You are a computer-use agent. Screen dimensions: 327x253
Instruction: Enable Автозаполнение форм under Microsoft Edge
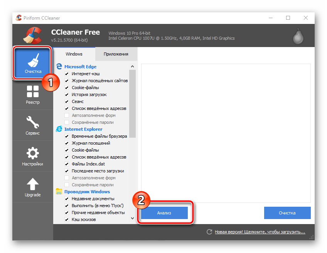click(67, 115)
